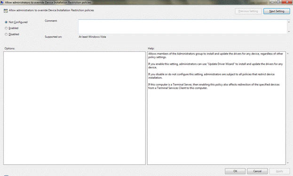Cancel the policy dialog
Screen dimensions: 293x176
tap(257, 171)
